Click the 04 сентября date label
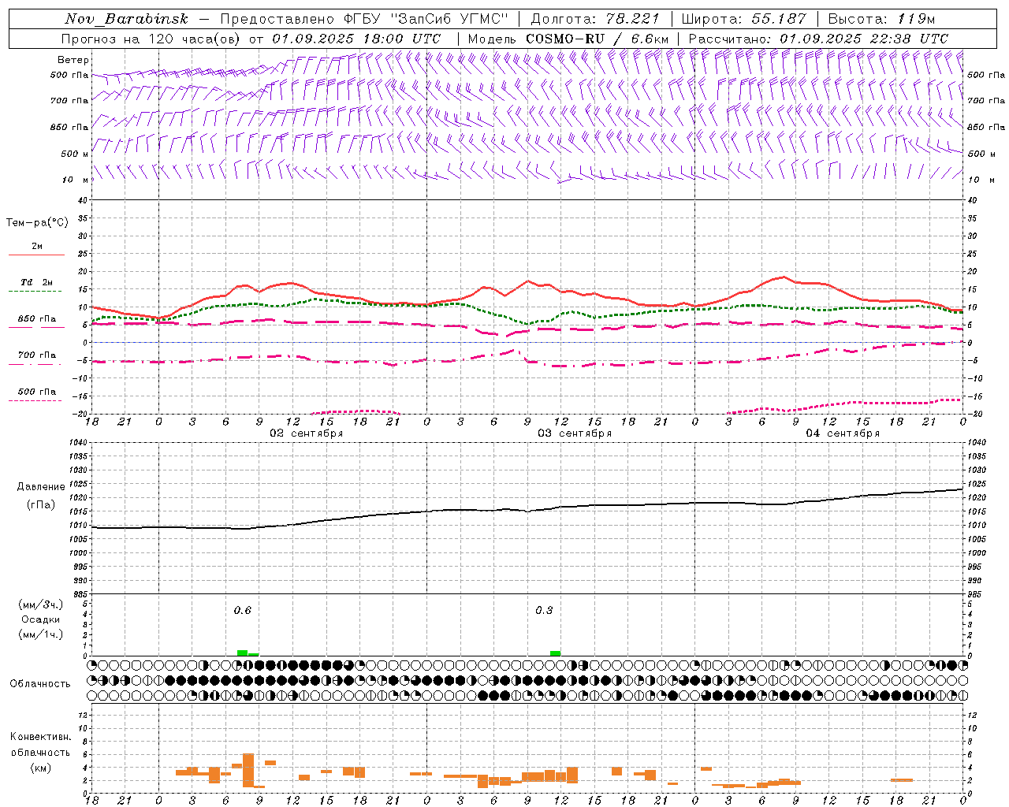Viewport: 1009px width, 807px height. coord(843,433)
